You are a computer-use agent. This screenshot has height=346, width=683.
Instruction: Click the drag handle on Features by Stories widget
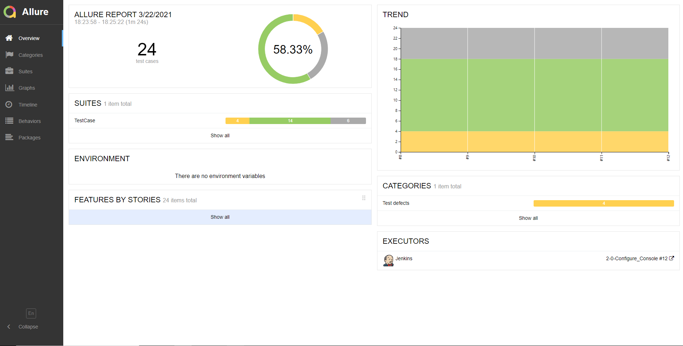364,198
